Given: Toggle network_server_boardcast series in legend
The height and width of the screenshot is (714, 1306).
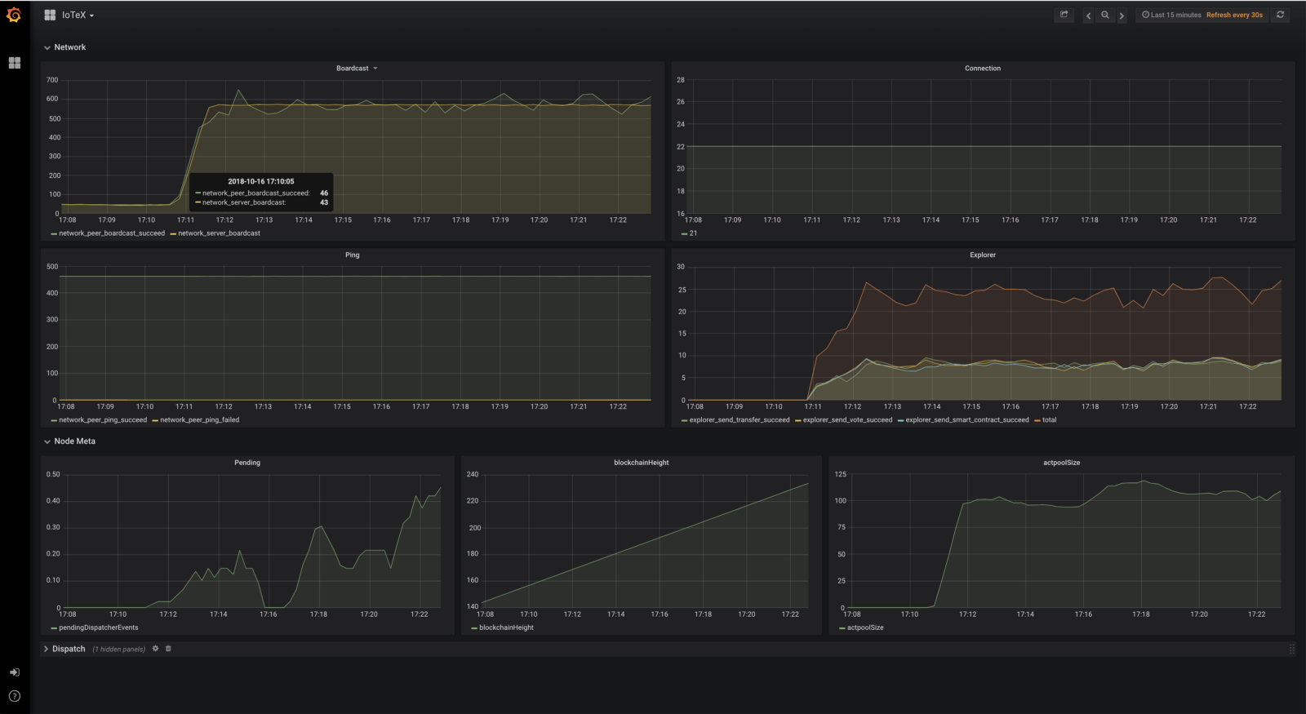Looking at the screenshot, I should 219,233.
